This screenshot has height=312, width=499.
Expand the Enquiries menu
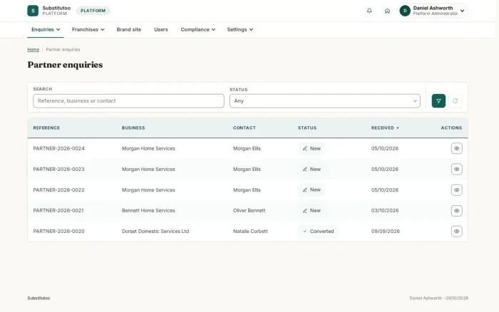pyautogui.click(x=46, y=30)
